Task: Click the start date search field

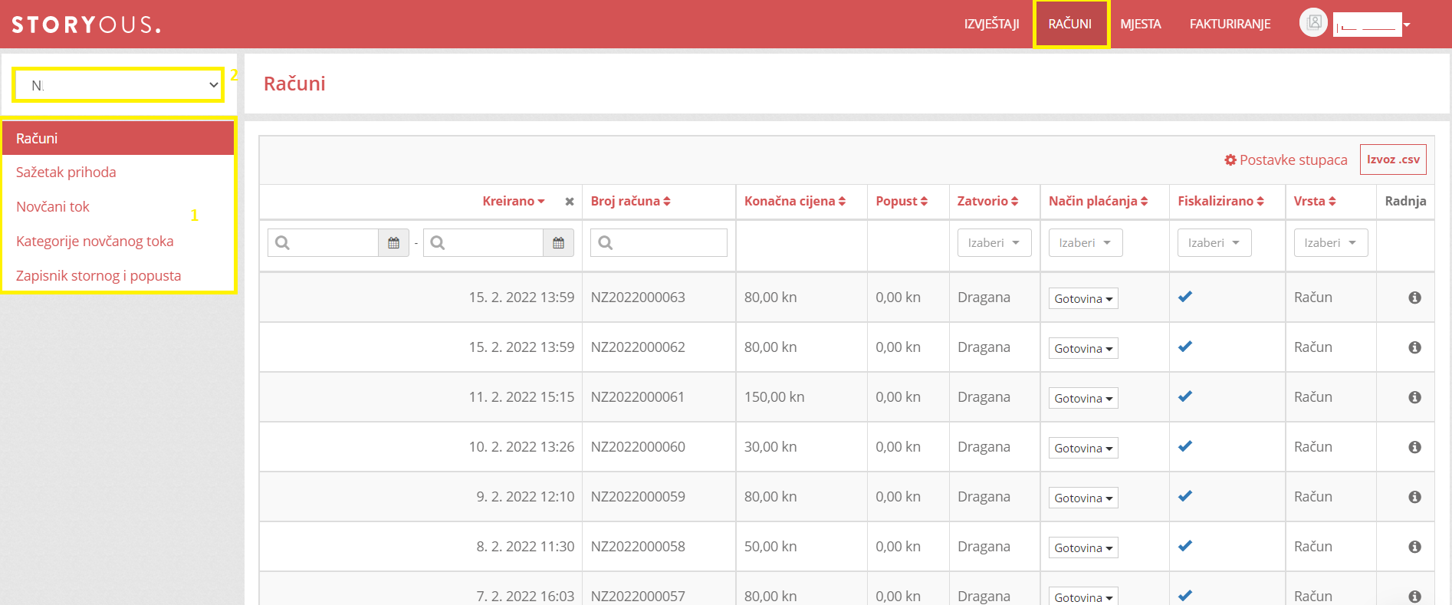Action: pos(323,243)
